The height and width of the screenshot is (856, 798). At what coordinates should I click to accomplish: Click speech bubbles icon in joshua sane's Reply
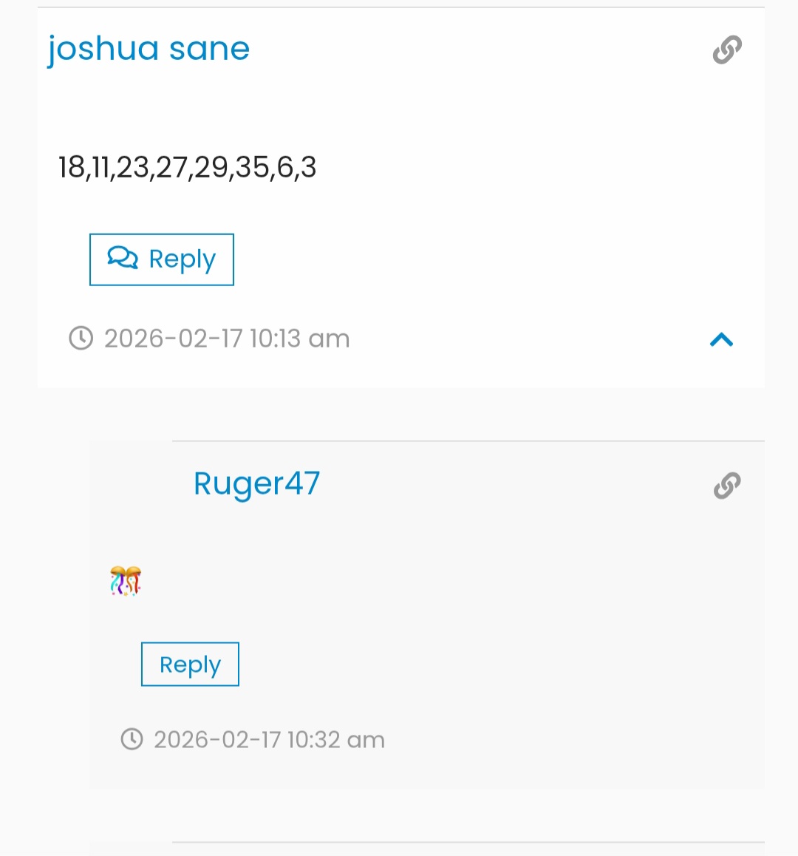(x=123, y=258)
